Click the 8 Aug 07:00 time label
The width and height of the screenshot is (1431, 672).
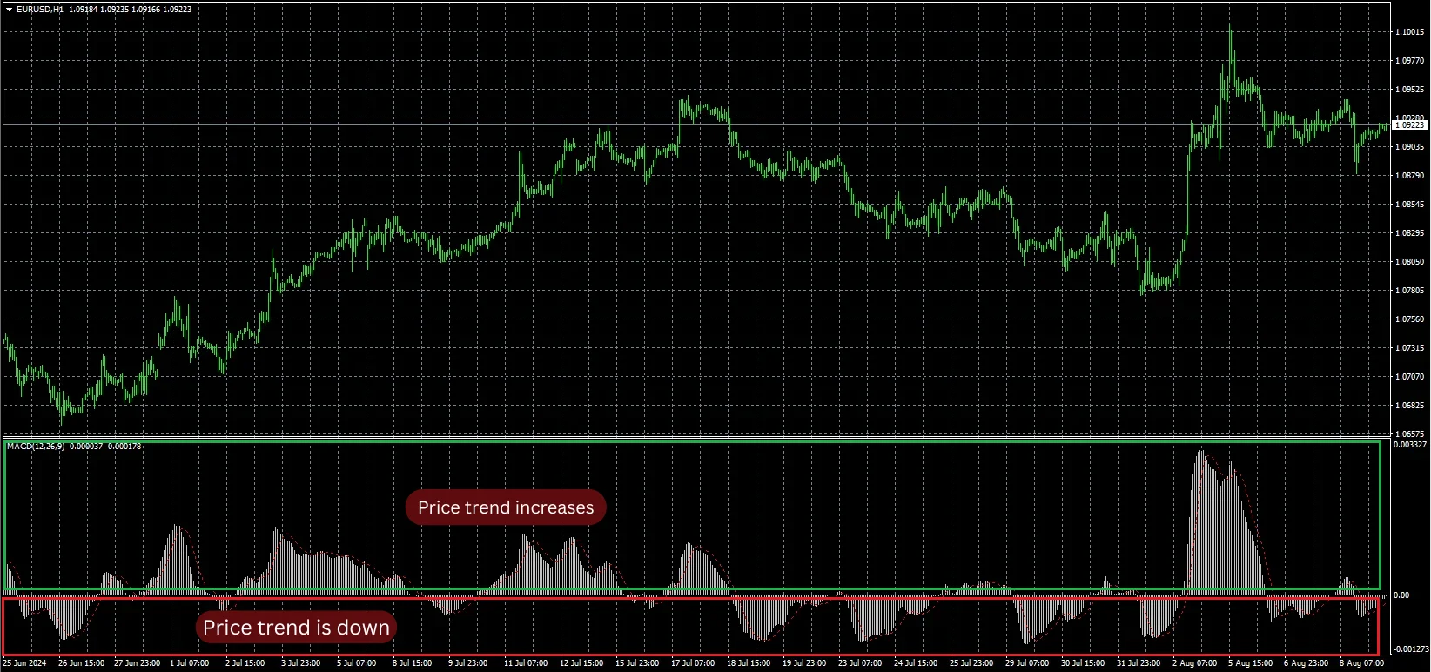pyautogui.click(x=1361, y=663)
